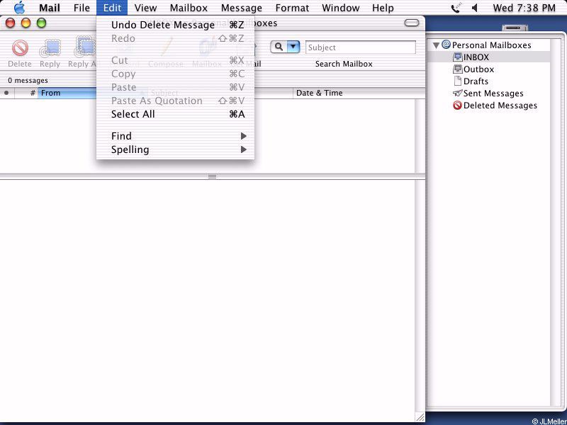Viewport: 567px width, 425px height.
Task: Open the Message menu
Action: point(242,8)
